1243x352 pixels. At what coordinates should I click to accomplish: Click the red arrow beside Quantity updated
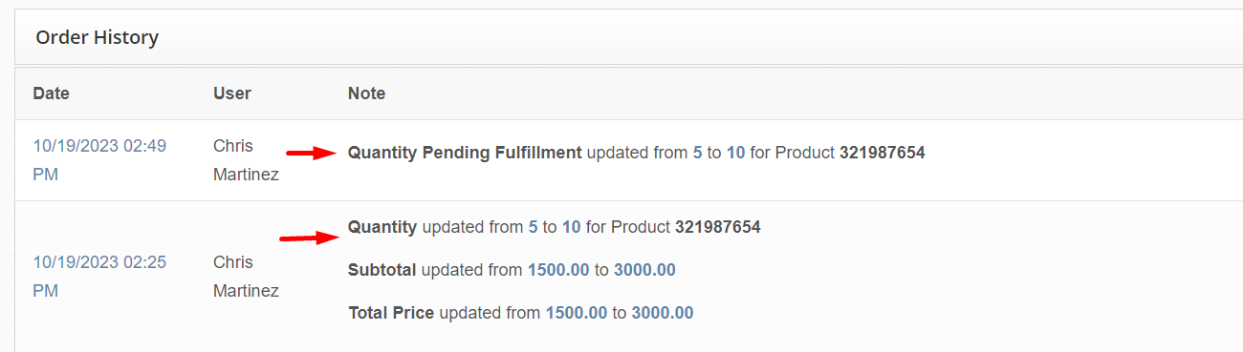click(307, 237)
